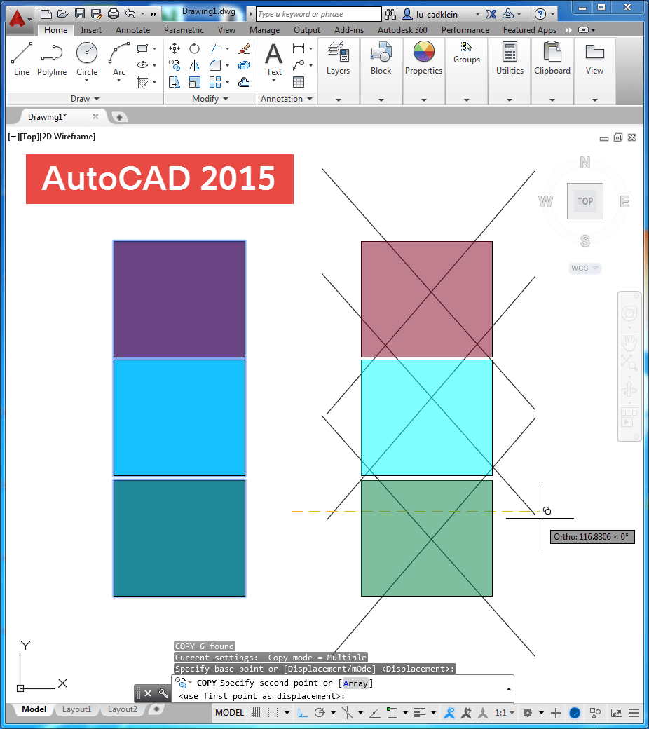649x729 pixels.
Task: Click the Multileader tool icon
Action: click(299, 65)
